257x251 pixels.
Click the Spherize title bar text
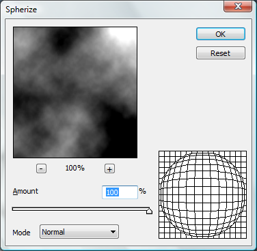[21, 10]
